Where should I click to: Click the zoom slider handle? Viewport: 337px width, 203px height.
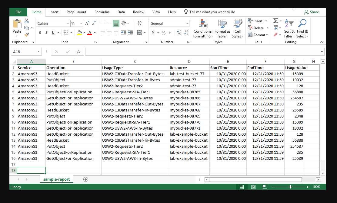click(290, 187)
